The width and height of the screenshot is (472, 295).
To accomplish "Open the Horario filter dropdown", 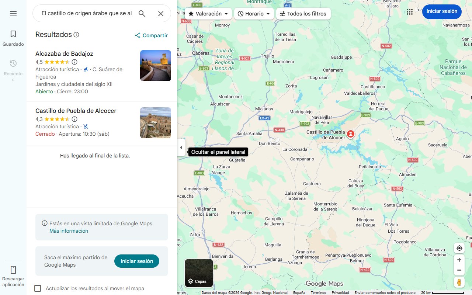I will (254, 13).
